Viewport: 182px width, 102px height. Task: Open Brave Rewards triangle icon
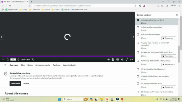click(x=144, y=6)
